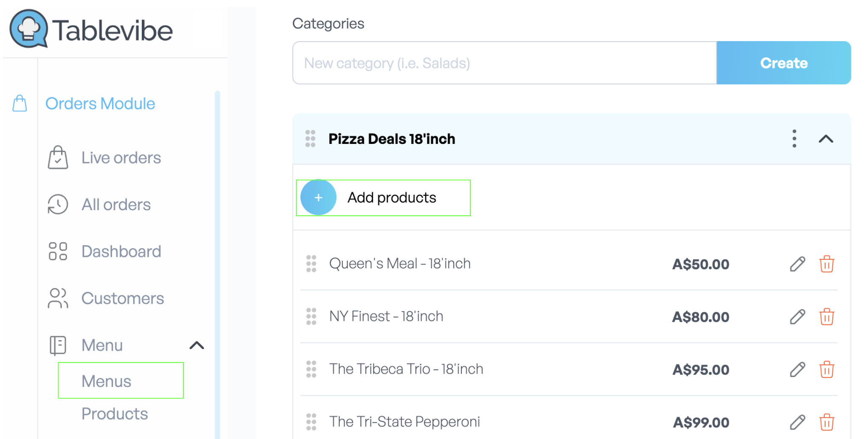Edit The Tribeca Trio - 18'inch item

(x=798, y=369)
